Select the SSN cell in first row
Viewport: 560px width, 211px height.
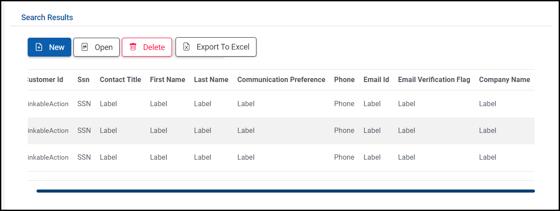(x=84, y=104)
